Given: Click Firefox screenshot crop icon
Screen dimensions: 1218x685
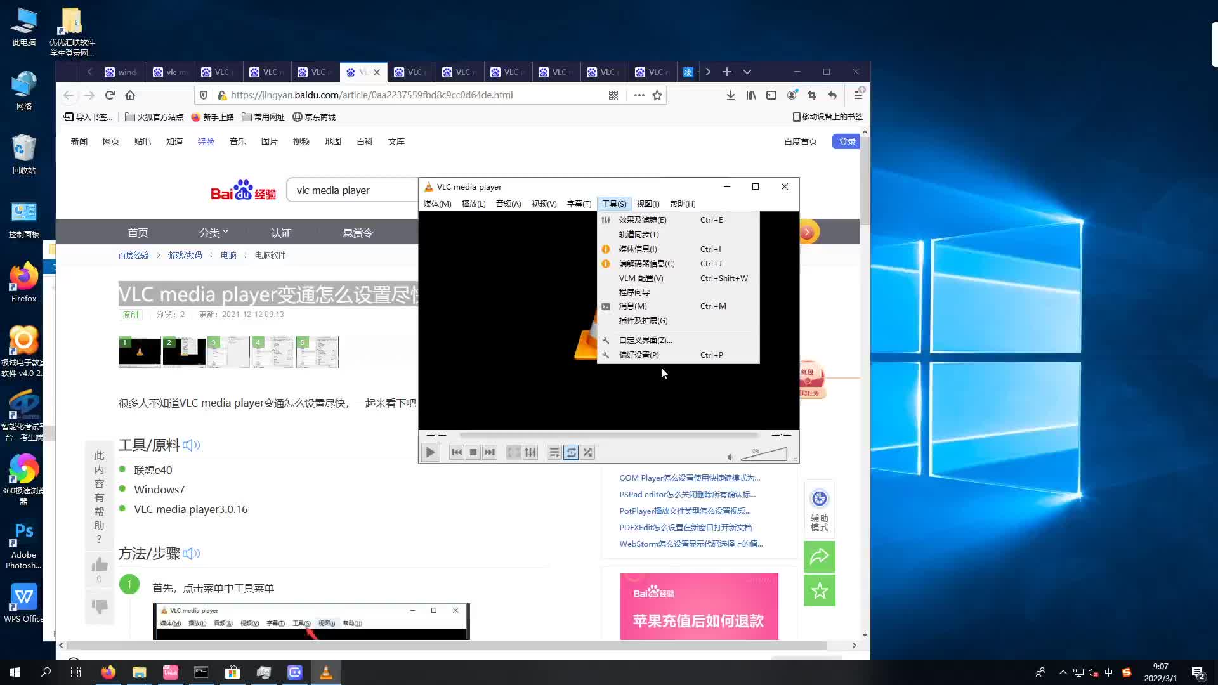Looking at the screenshot, I should coord(812,95).
